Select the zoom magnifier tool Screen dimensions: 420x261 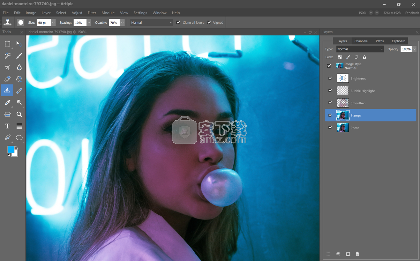[x=19, y=114]
